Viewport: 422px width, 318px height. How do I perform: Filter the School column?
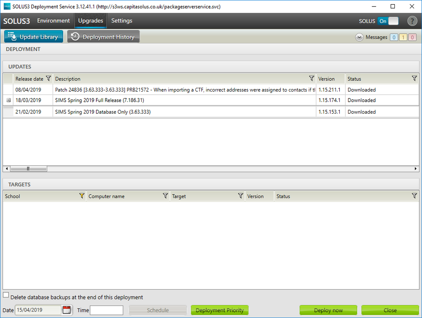tap(82, 196)
